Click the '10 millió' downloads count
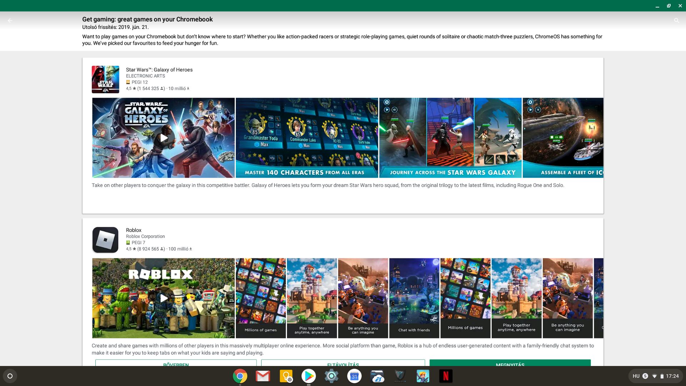The height and width of the screenshot is (386, 686). pyautogui.click(x=179, y=89)
